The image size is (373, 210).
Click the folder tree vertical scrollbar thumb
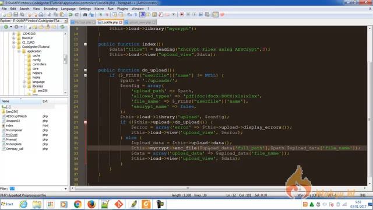click(x=65, y=60)
